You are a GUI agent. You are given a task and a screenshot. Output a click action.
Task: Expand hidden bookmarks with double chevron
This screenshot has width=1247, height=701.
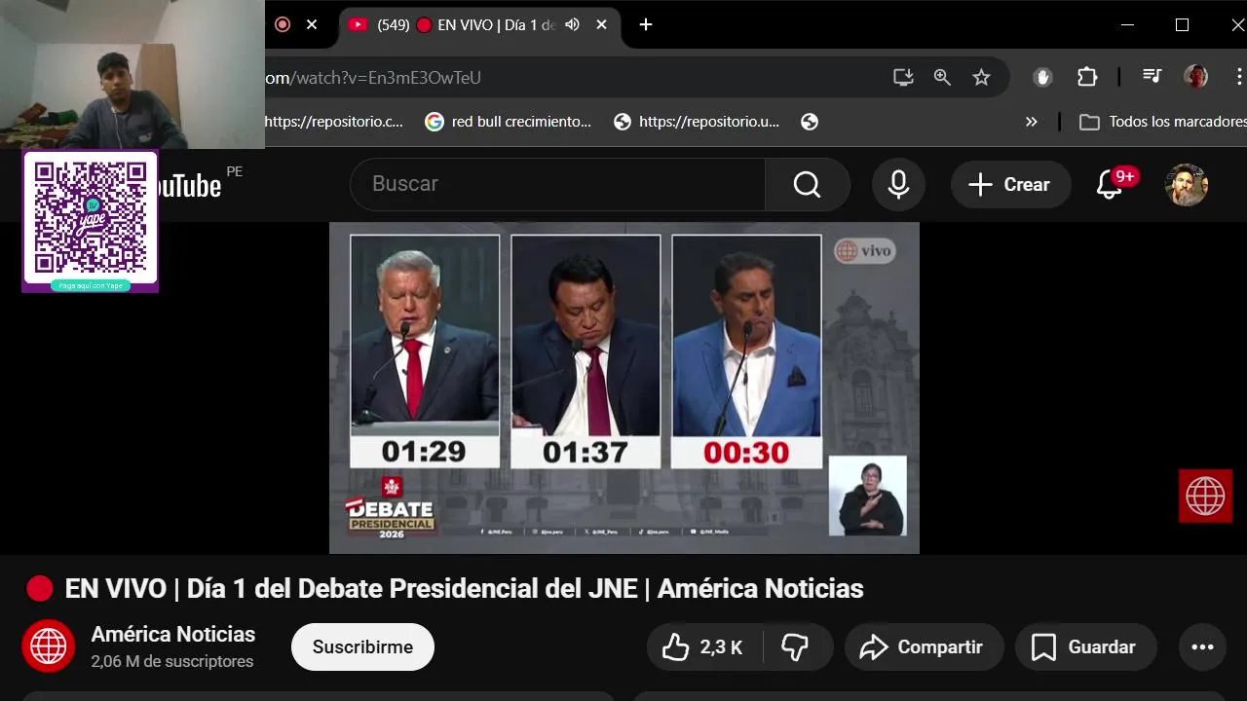click(x=1032, y=122)
